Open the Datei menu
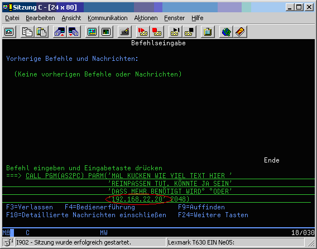 click(x=12, y=18)
